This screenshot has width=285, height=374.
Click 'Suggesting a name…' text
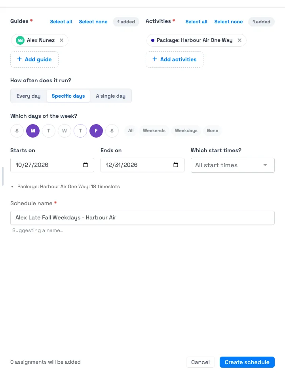click(x=38, y=230)
